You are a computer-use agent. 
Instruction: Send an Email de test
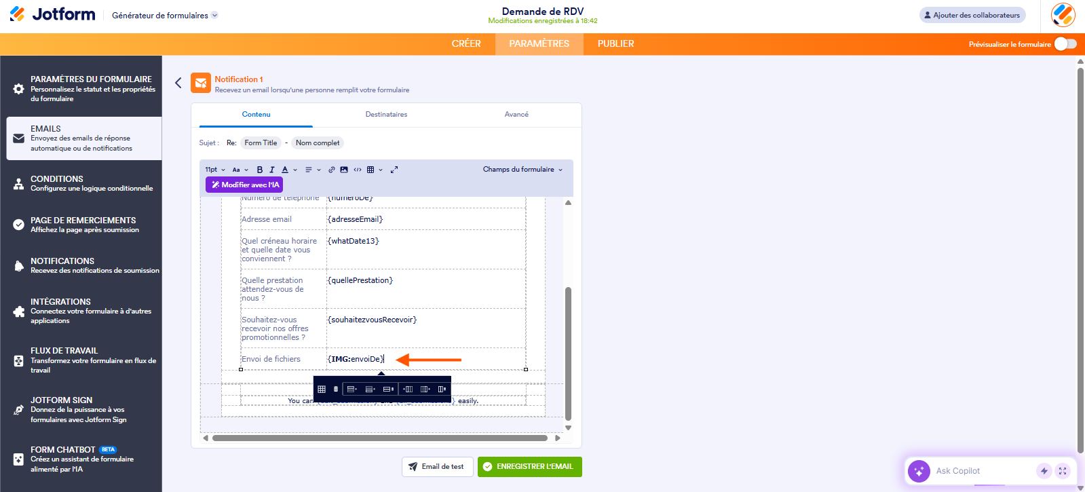point(437,467)
